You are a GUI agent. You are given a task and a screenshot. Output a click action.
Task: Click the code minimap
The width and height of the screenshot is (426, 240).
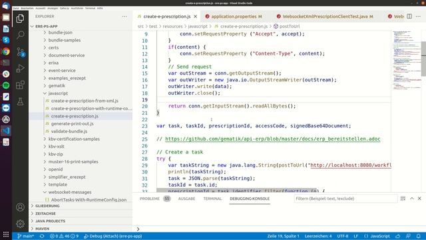[x=407, y=61]
